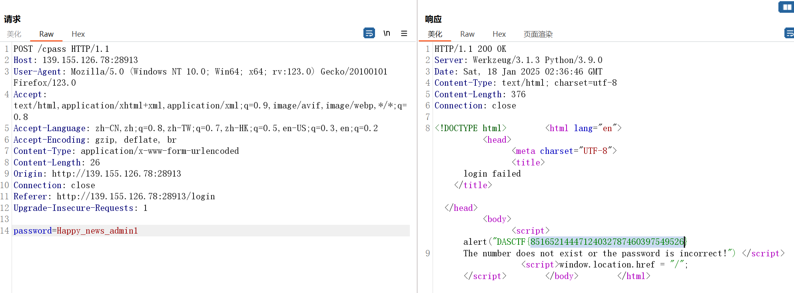Click the response 'Connection: close' line
The image size is (794, 293).
475,106
